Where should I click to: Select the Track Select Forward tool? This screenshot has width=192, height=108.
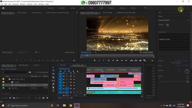point(53,70)
